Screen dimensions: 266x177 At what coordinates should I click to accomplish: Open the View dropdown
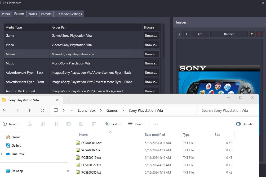(136, 124)
